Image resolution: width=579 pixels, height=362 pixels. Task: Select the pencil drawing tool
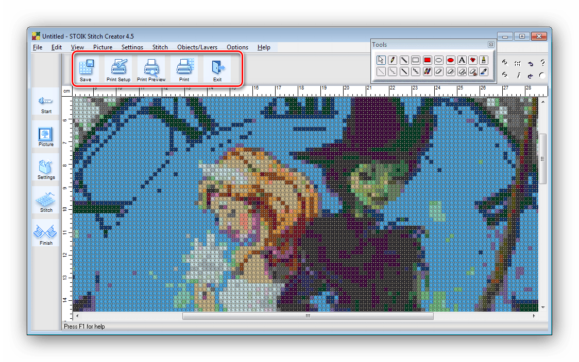[393, 60]
